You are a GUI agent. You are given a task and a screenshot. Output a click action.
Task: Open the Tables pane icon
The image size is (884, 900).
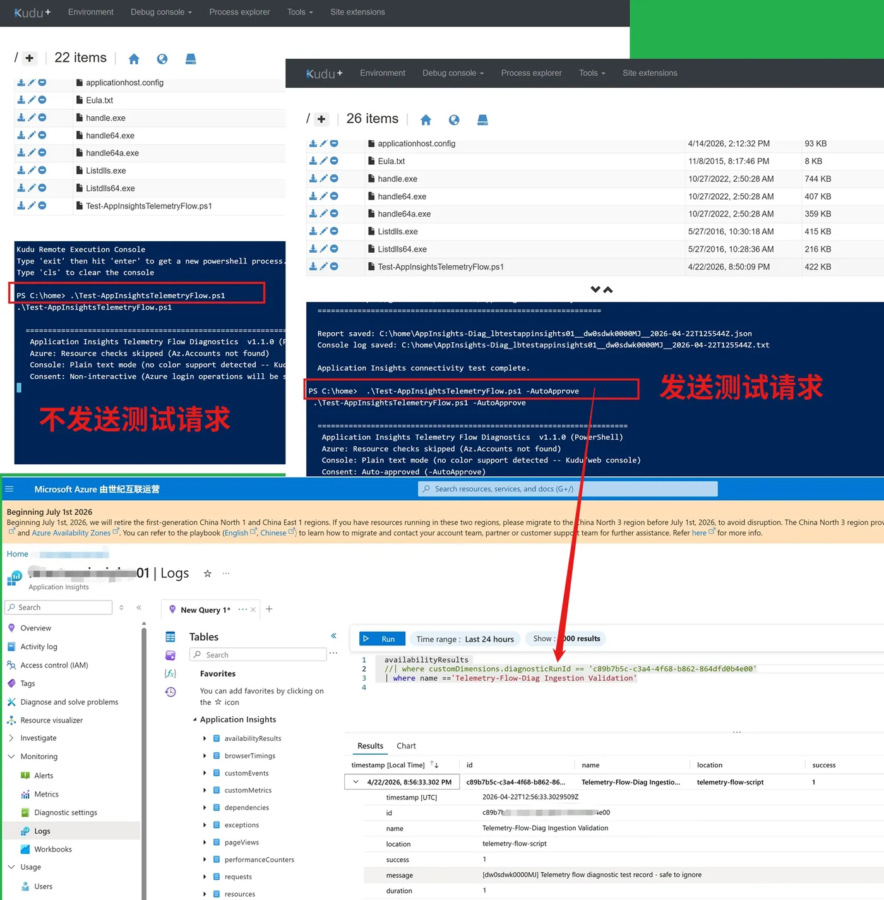[x=170, y=637]
